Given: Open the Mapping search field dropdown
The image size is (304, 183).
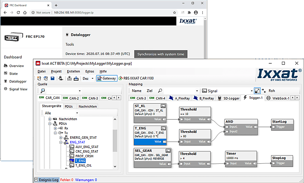Looking at the screenshot, I should [197, 91].
